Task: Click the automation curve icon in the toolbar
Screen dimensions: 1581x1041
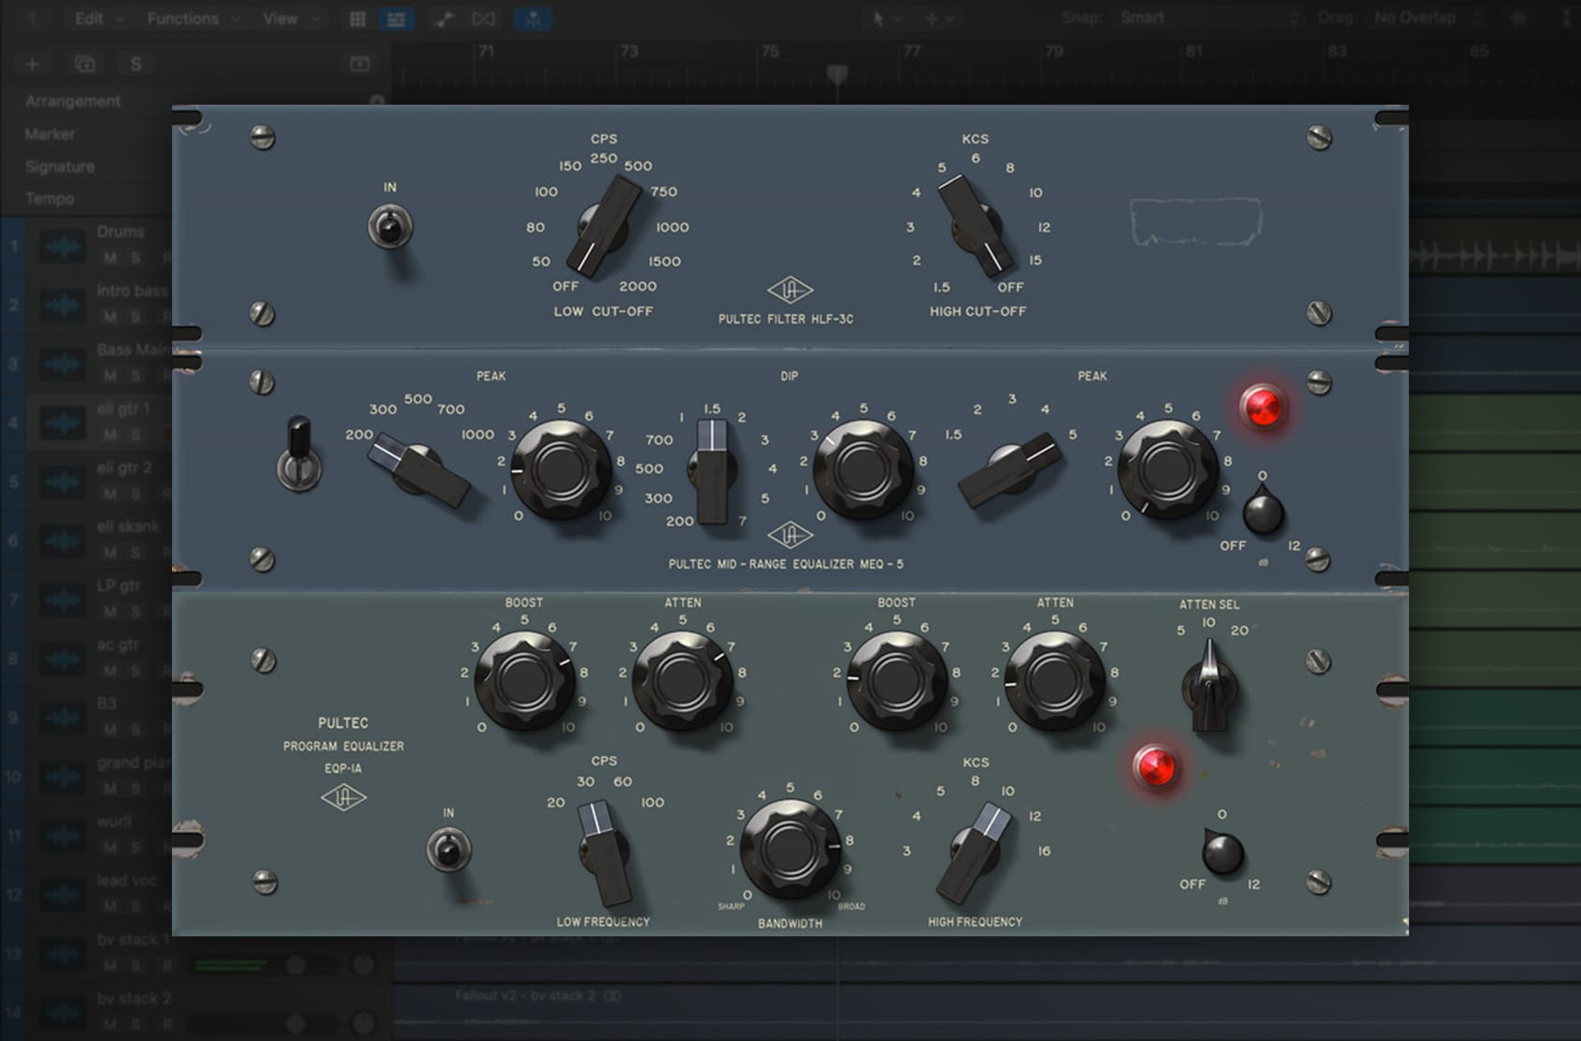Action: (443, 18)
